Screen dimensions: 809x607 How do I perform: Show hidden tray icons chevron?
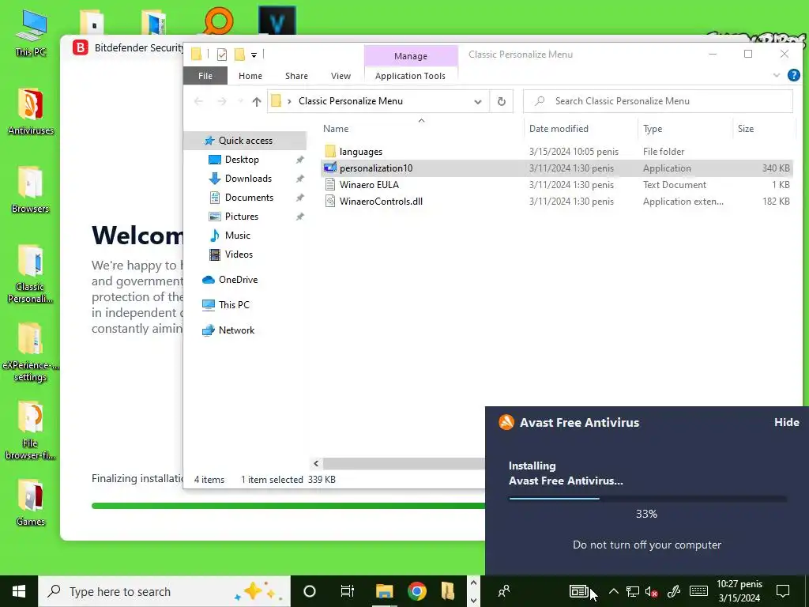[613, 591]
